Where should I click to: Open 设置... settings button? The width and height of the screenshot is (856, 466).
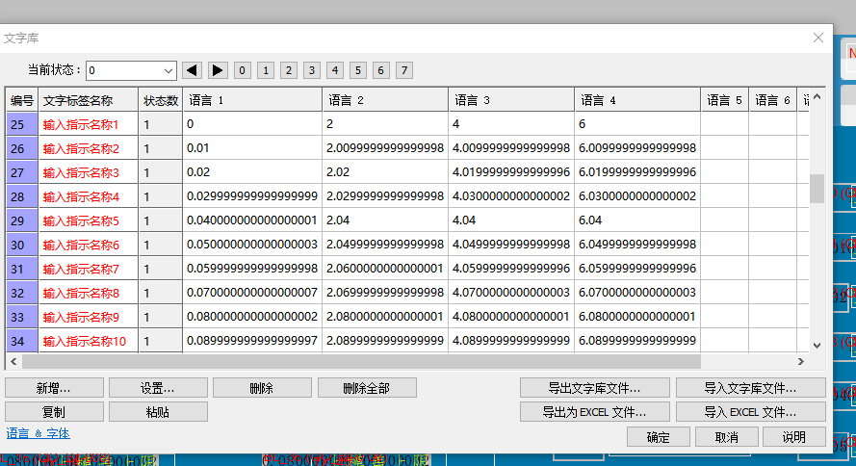click(x=158, y=388)
